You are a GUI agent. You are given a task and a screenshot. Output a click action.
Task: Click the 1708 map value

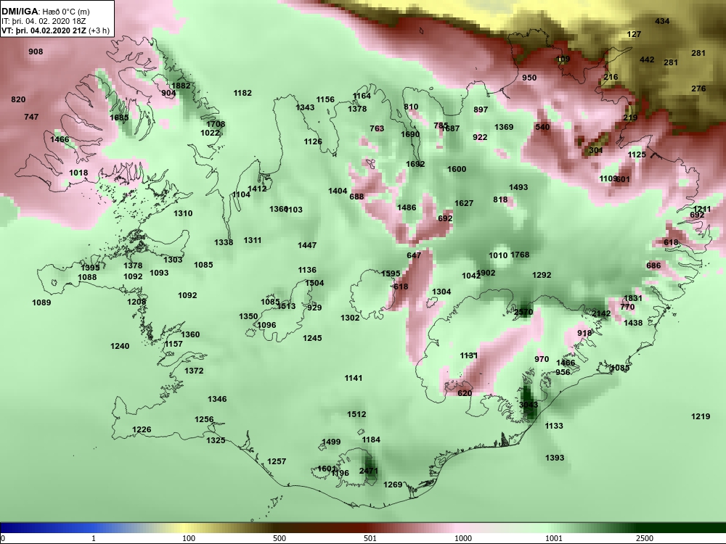(x=216, y=124)
